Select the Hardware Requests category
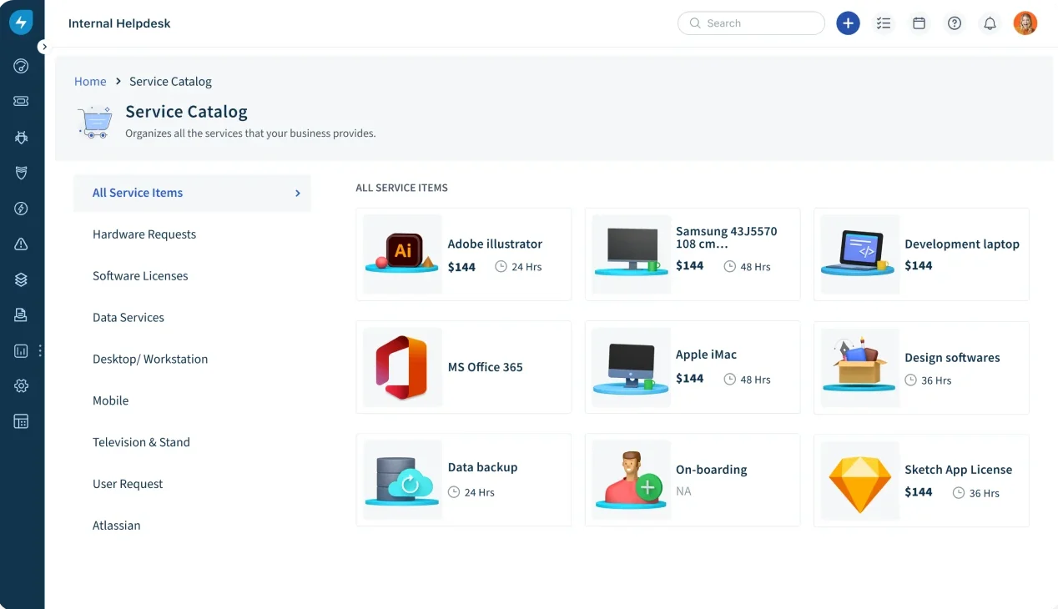Image resolution: width=1058 pixels, height=609 pixels. point(144,234)
